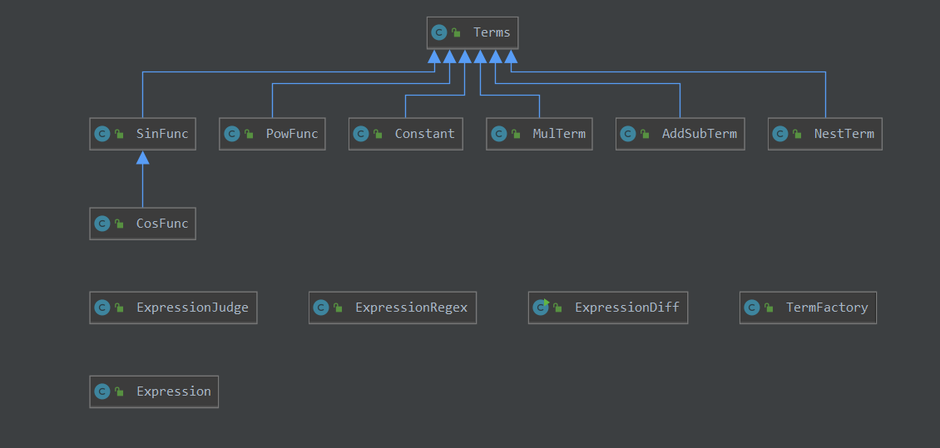This screenshot has width=940, height=448.
Task: Click the ExpressionJudge class icon
Action: click(x=102, y=308)
